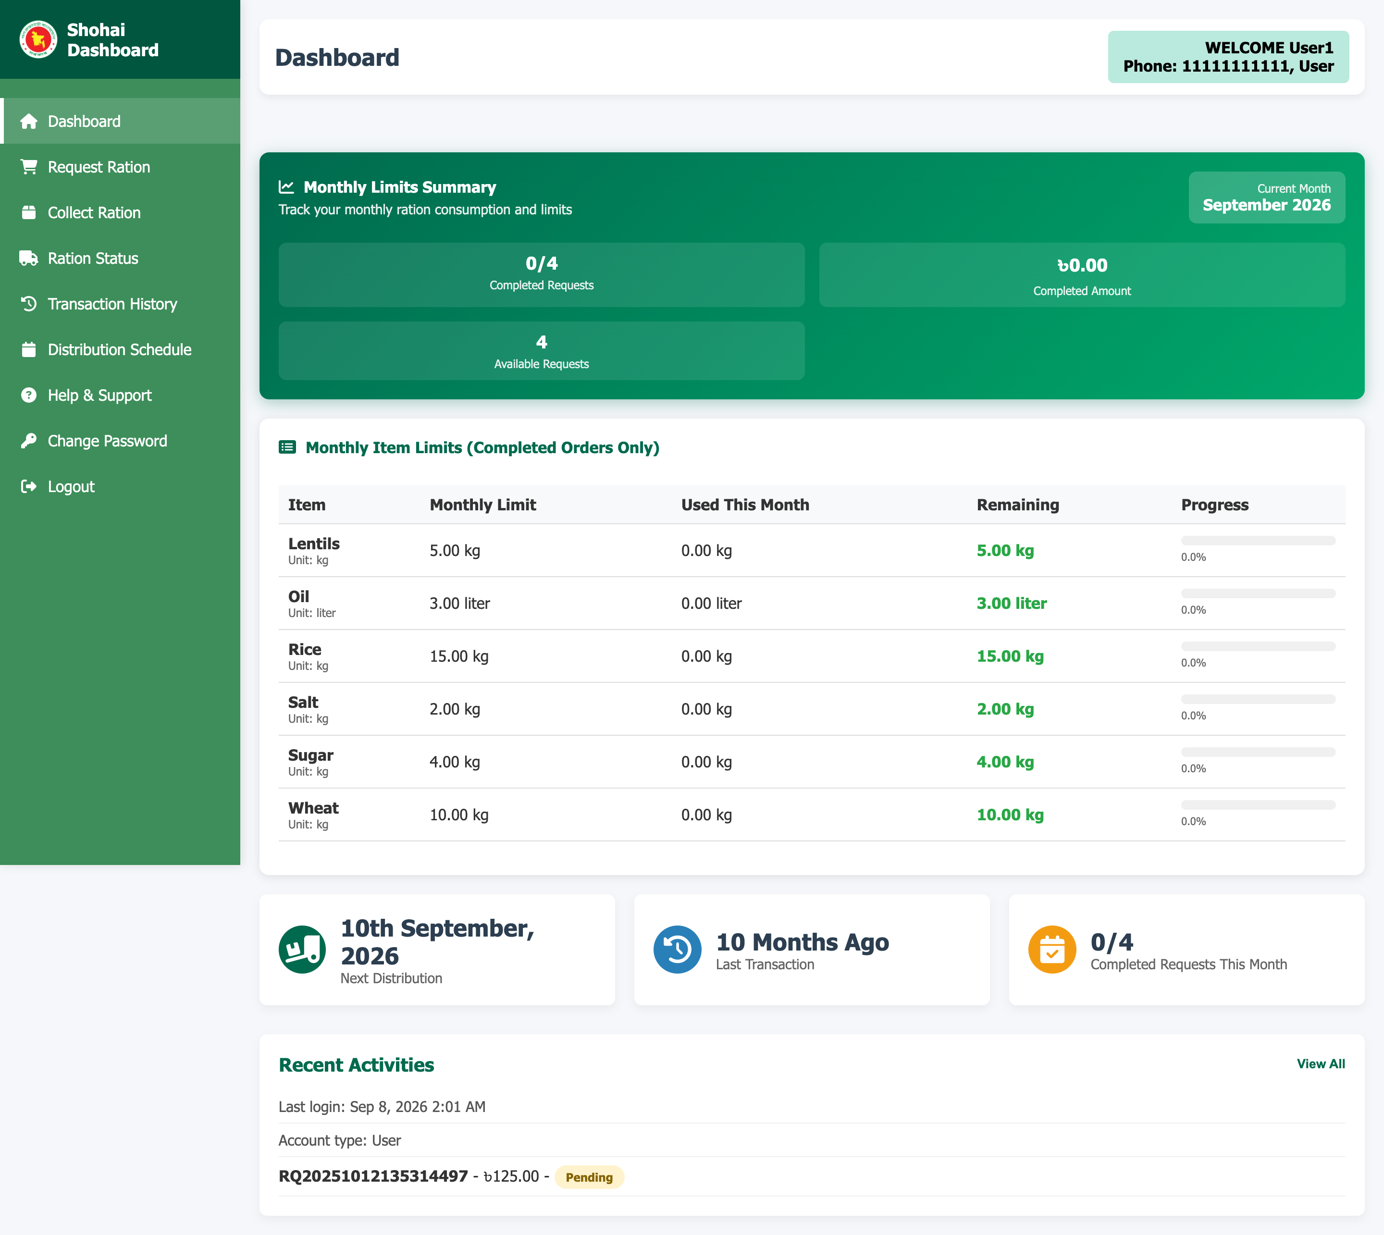The height and width of the screenshot is (1235, 1384).
Task: Open Transaction History from sidebar
Action: point(120,304)
